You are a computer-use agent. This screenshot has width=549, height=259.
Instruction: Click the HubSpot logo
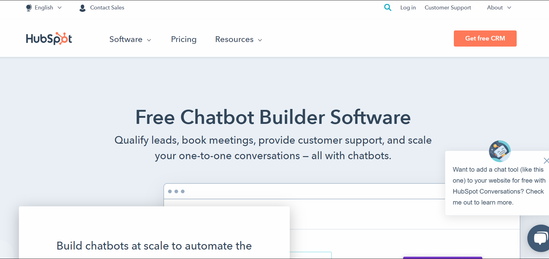(49, 39)
